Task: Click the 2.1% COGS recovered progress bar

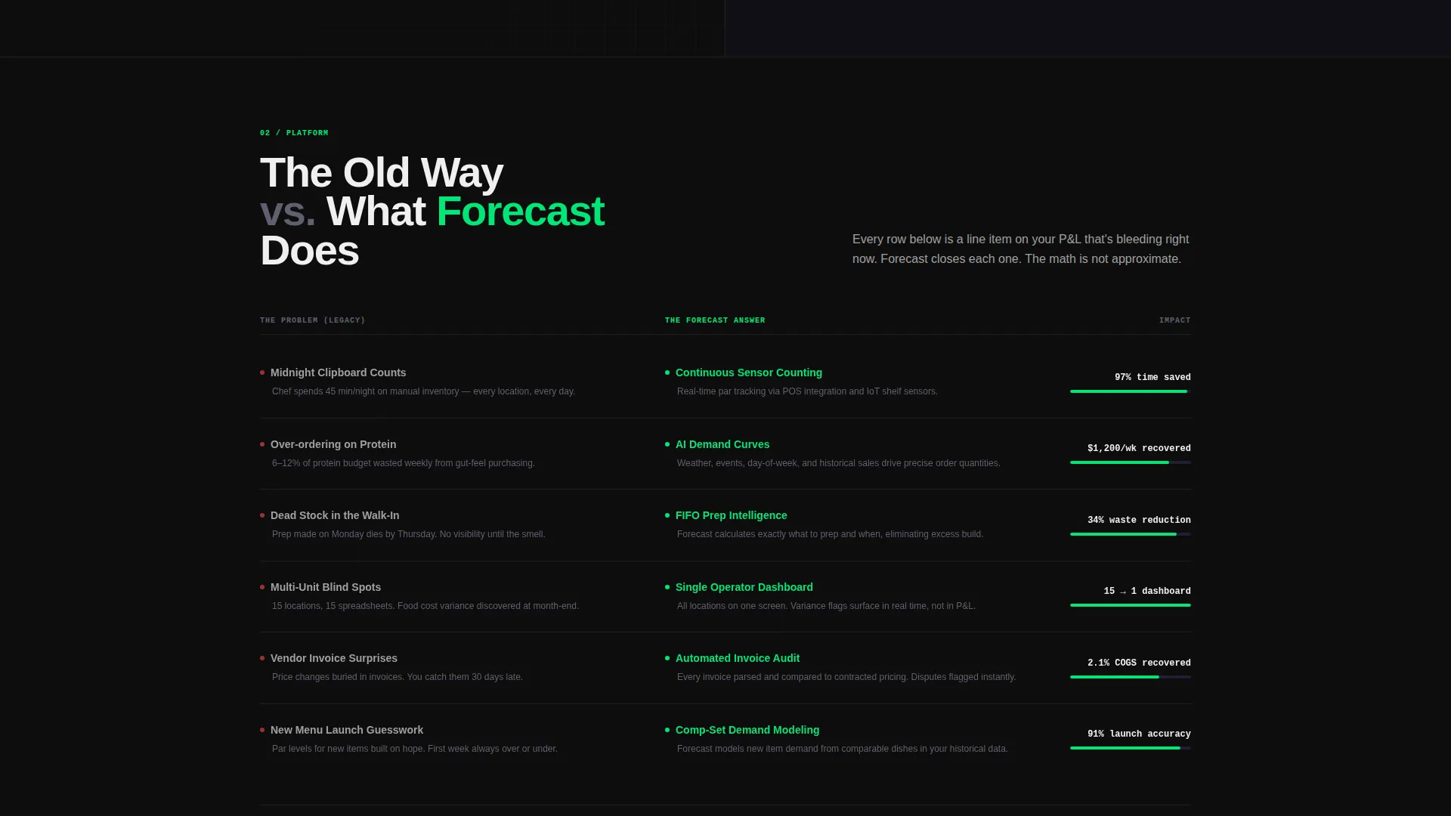Action: point(1131,677)
